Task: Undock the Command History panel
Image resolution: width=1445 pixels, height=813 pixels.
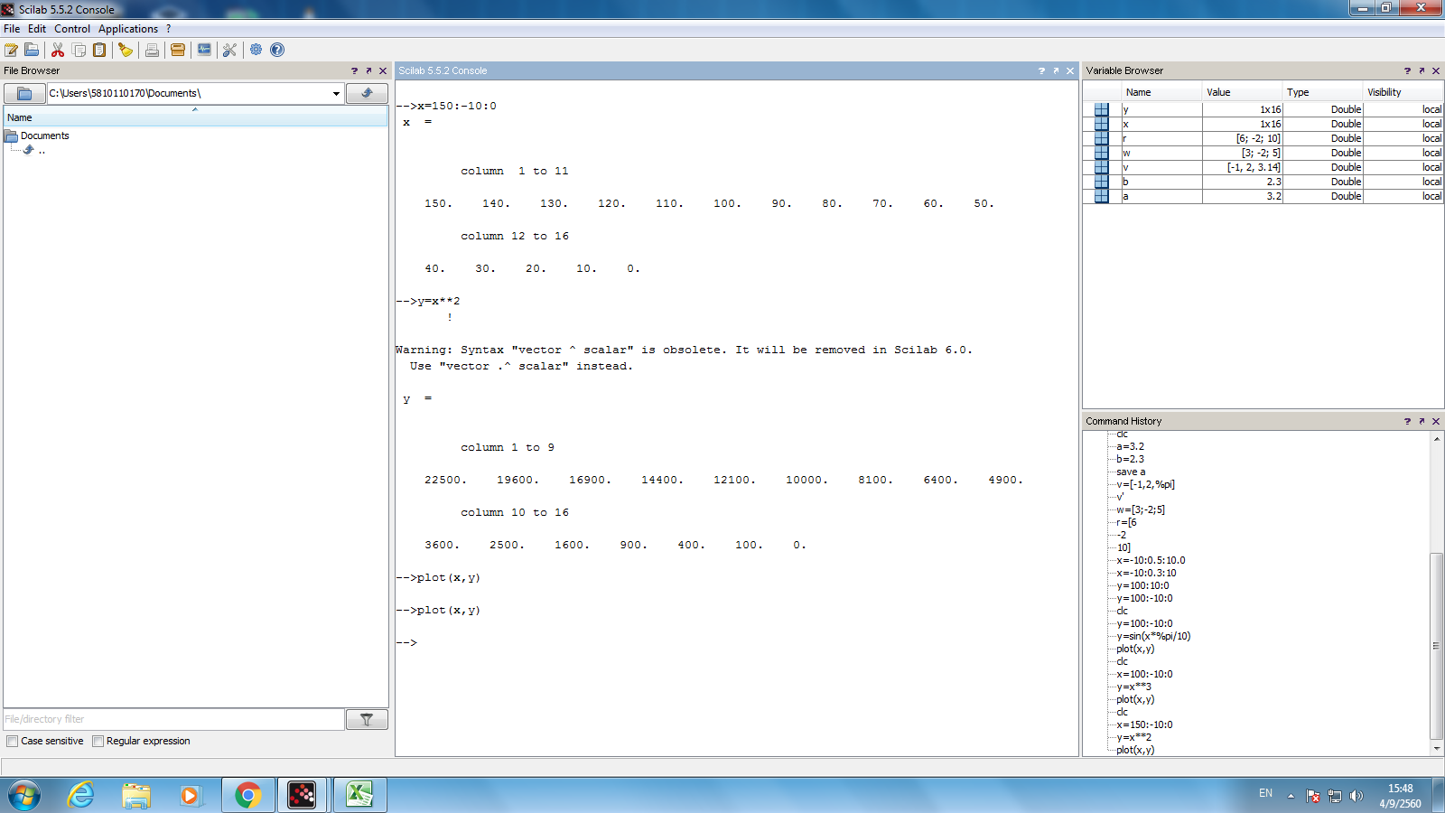Action: 1422,421
